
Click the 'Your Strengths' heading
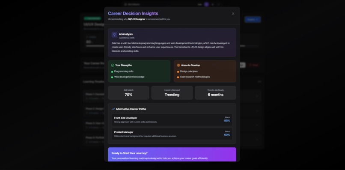click(124, 65)
